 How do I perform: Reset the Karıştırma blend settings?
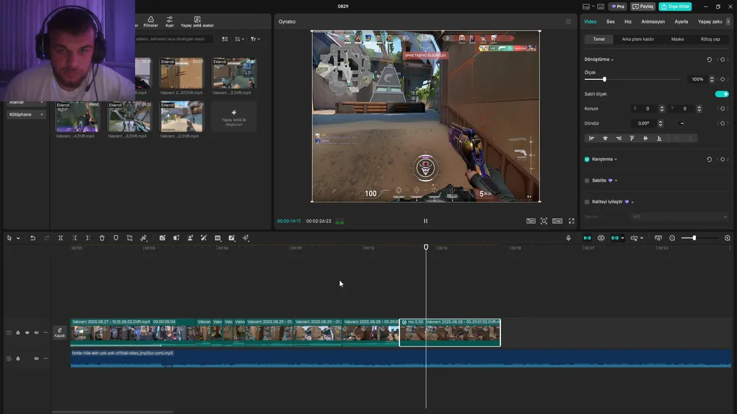pos(709,159)
